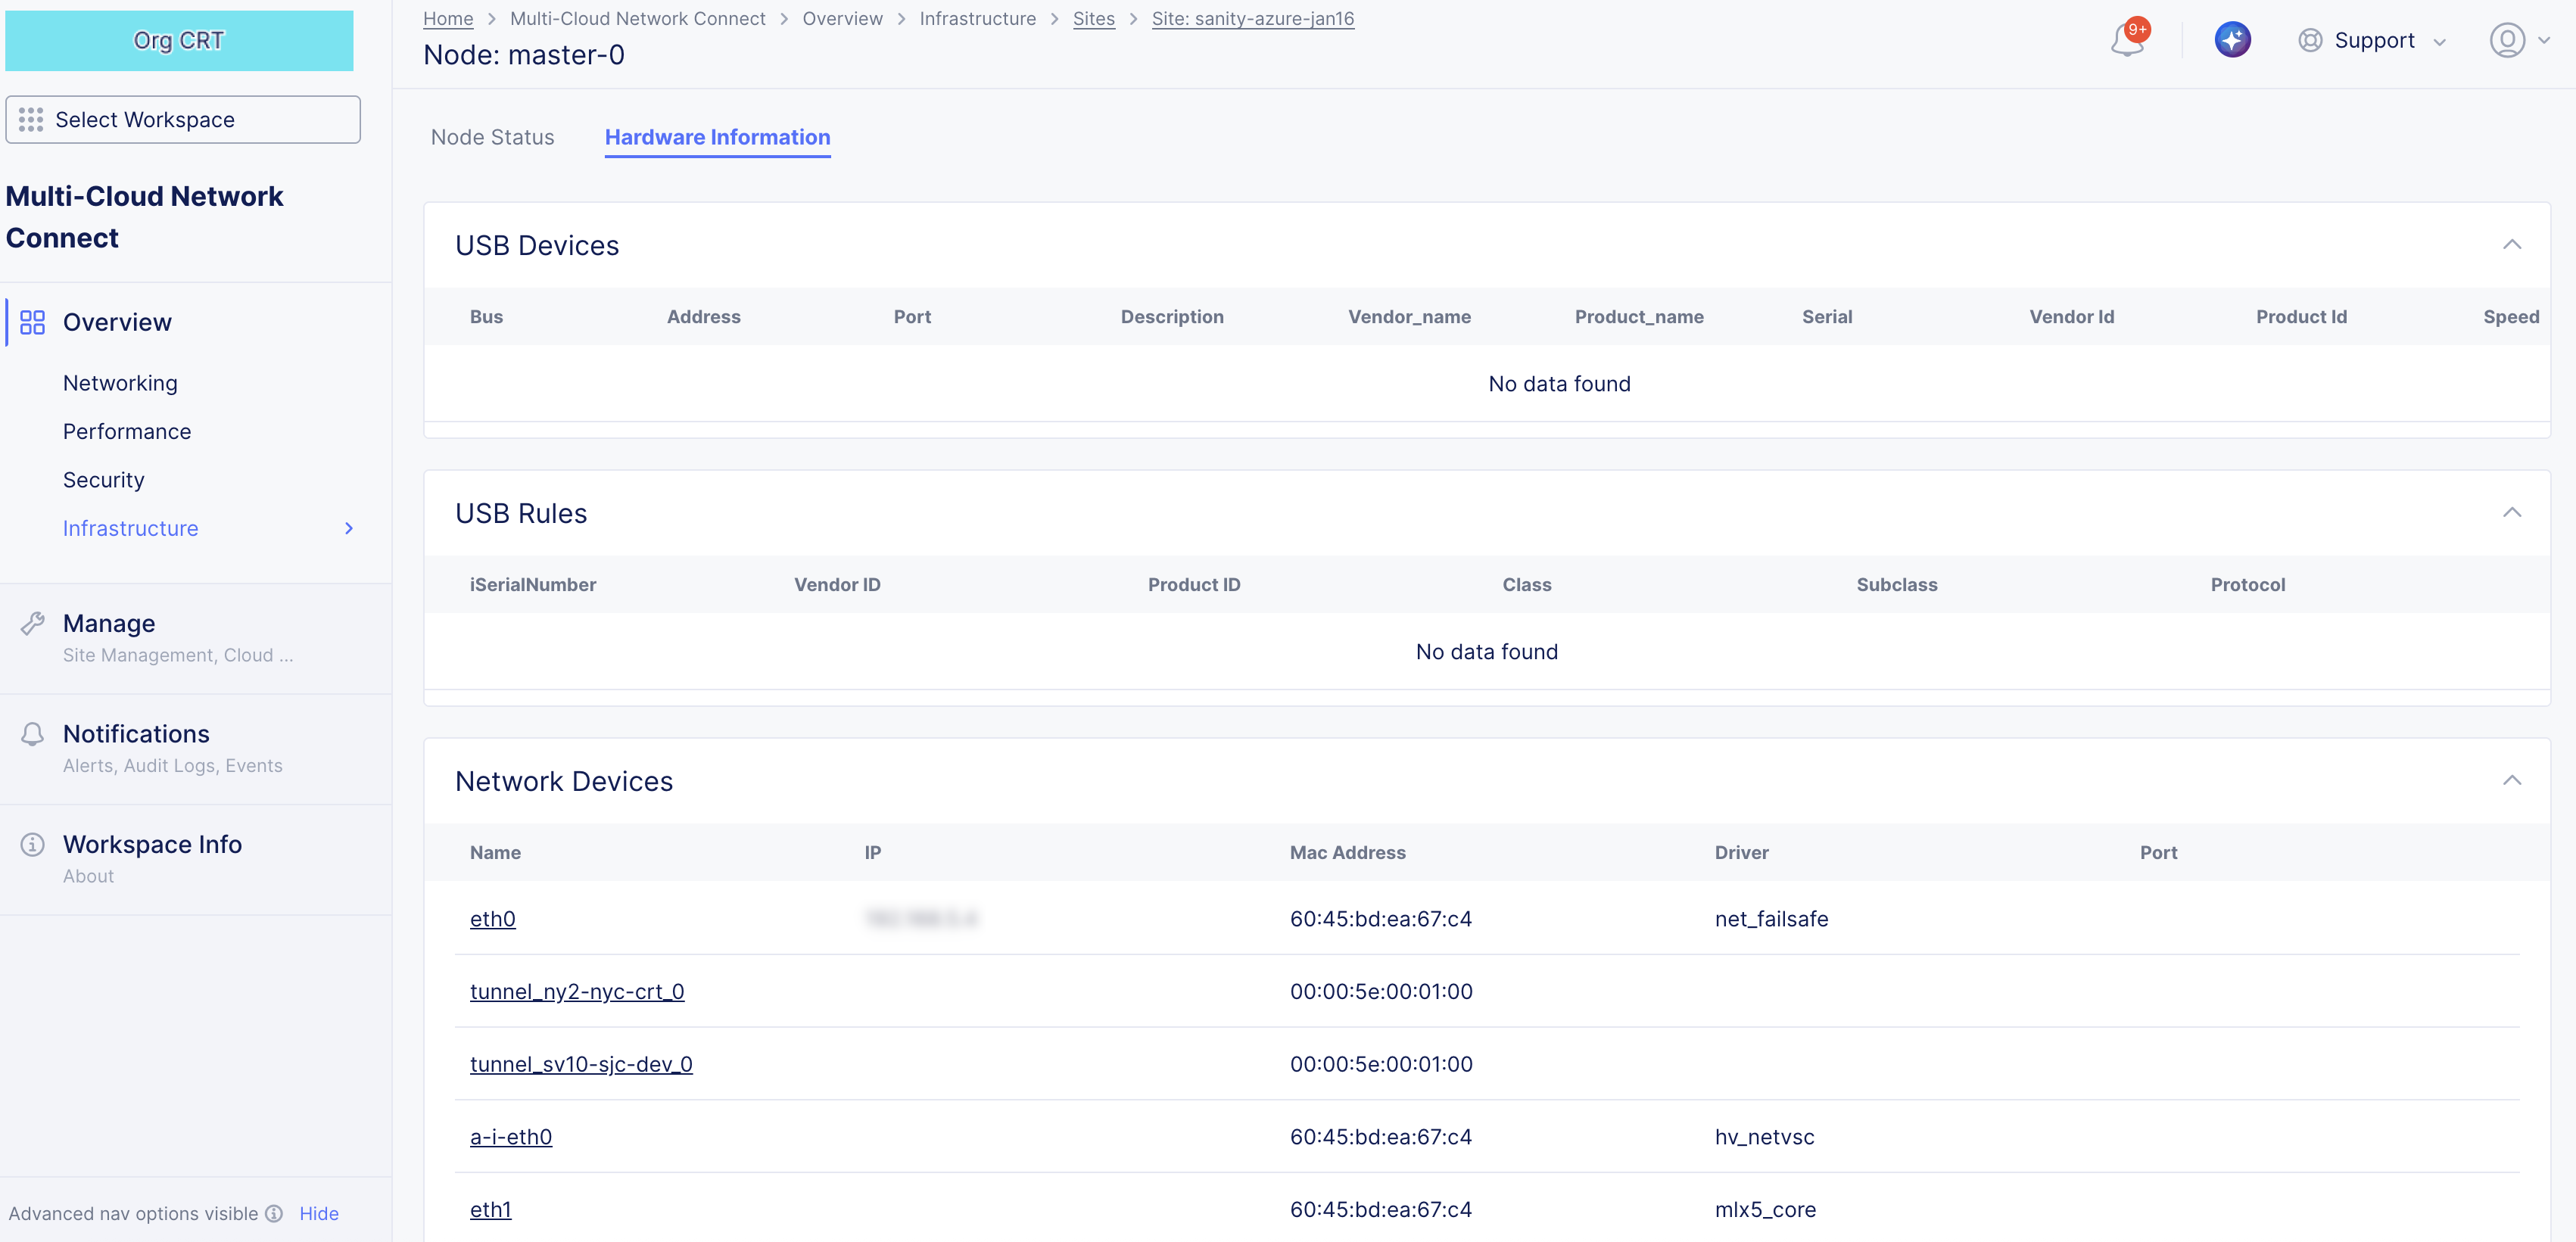This screenshot has height=1242, width=2576.
Task: Click info icon beside Advanced nav options
Action: point(273,1213)
